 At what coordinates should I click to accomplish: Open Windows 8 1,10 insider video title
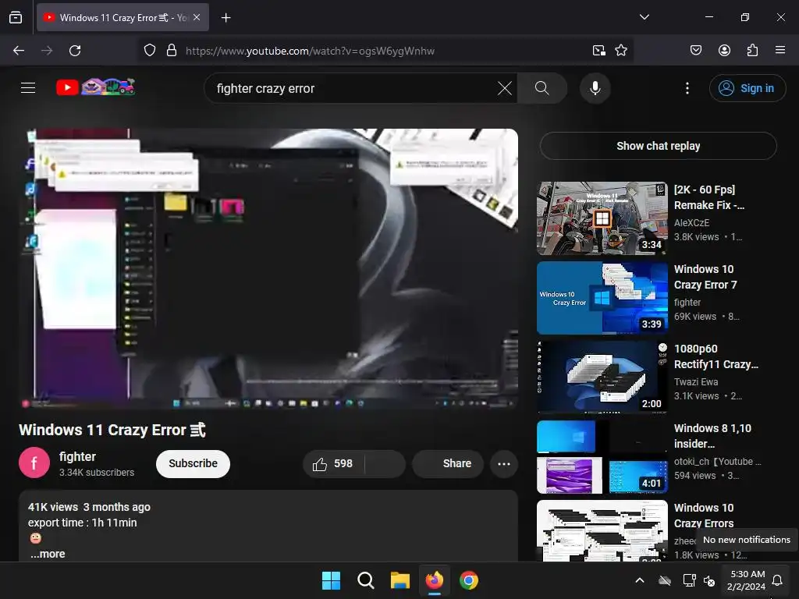tap(712, 436)
